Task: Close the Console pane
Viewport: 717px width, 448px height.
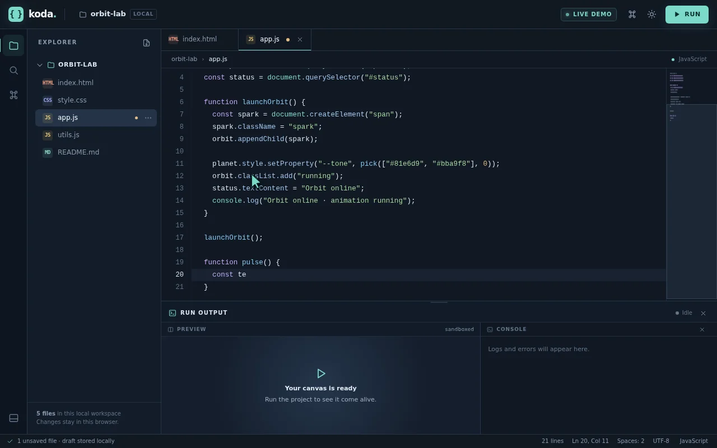Action: [702, 329]
